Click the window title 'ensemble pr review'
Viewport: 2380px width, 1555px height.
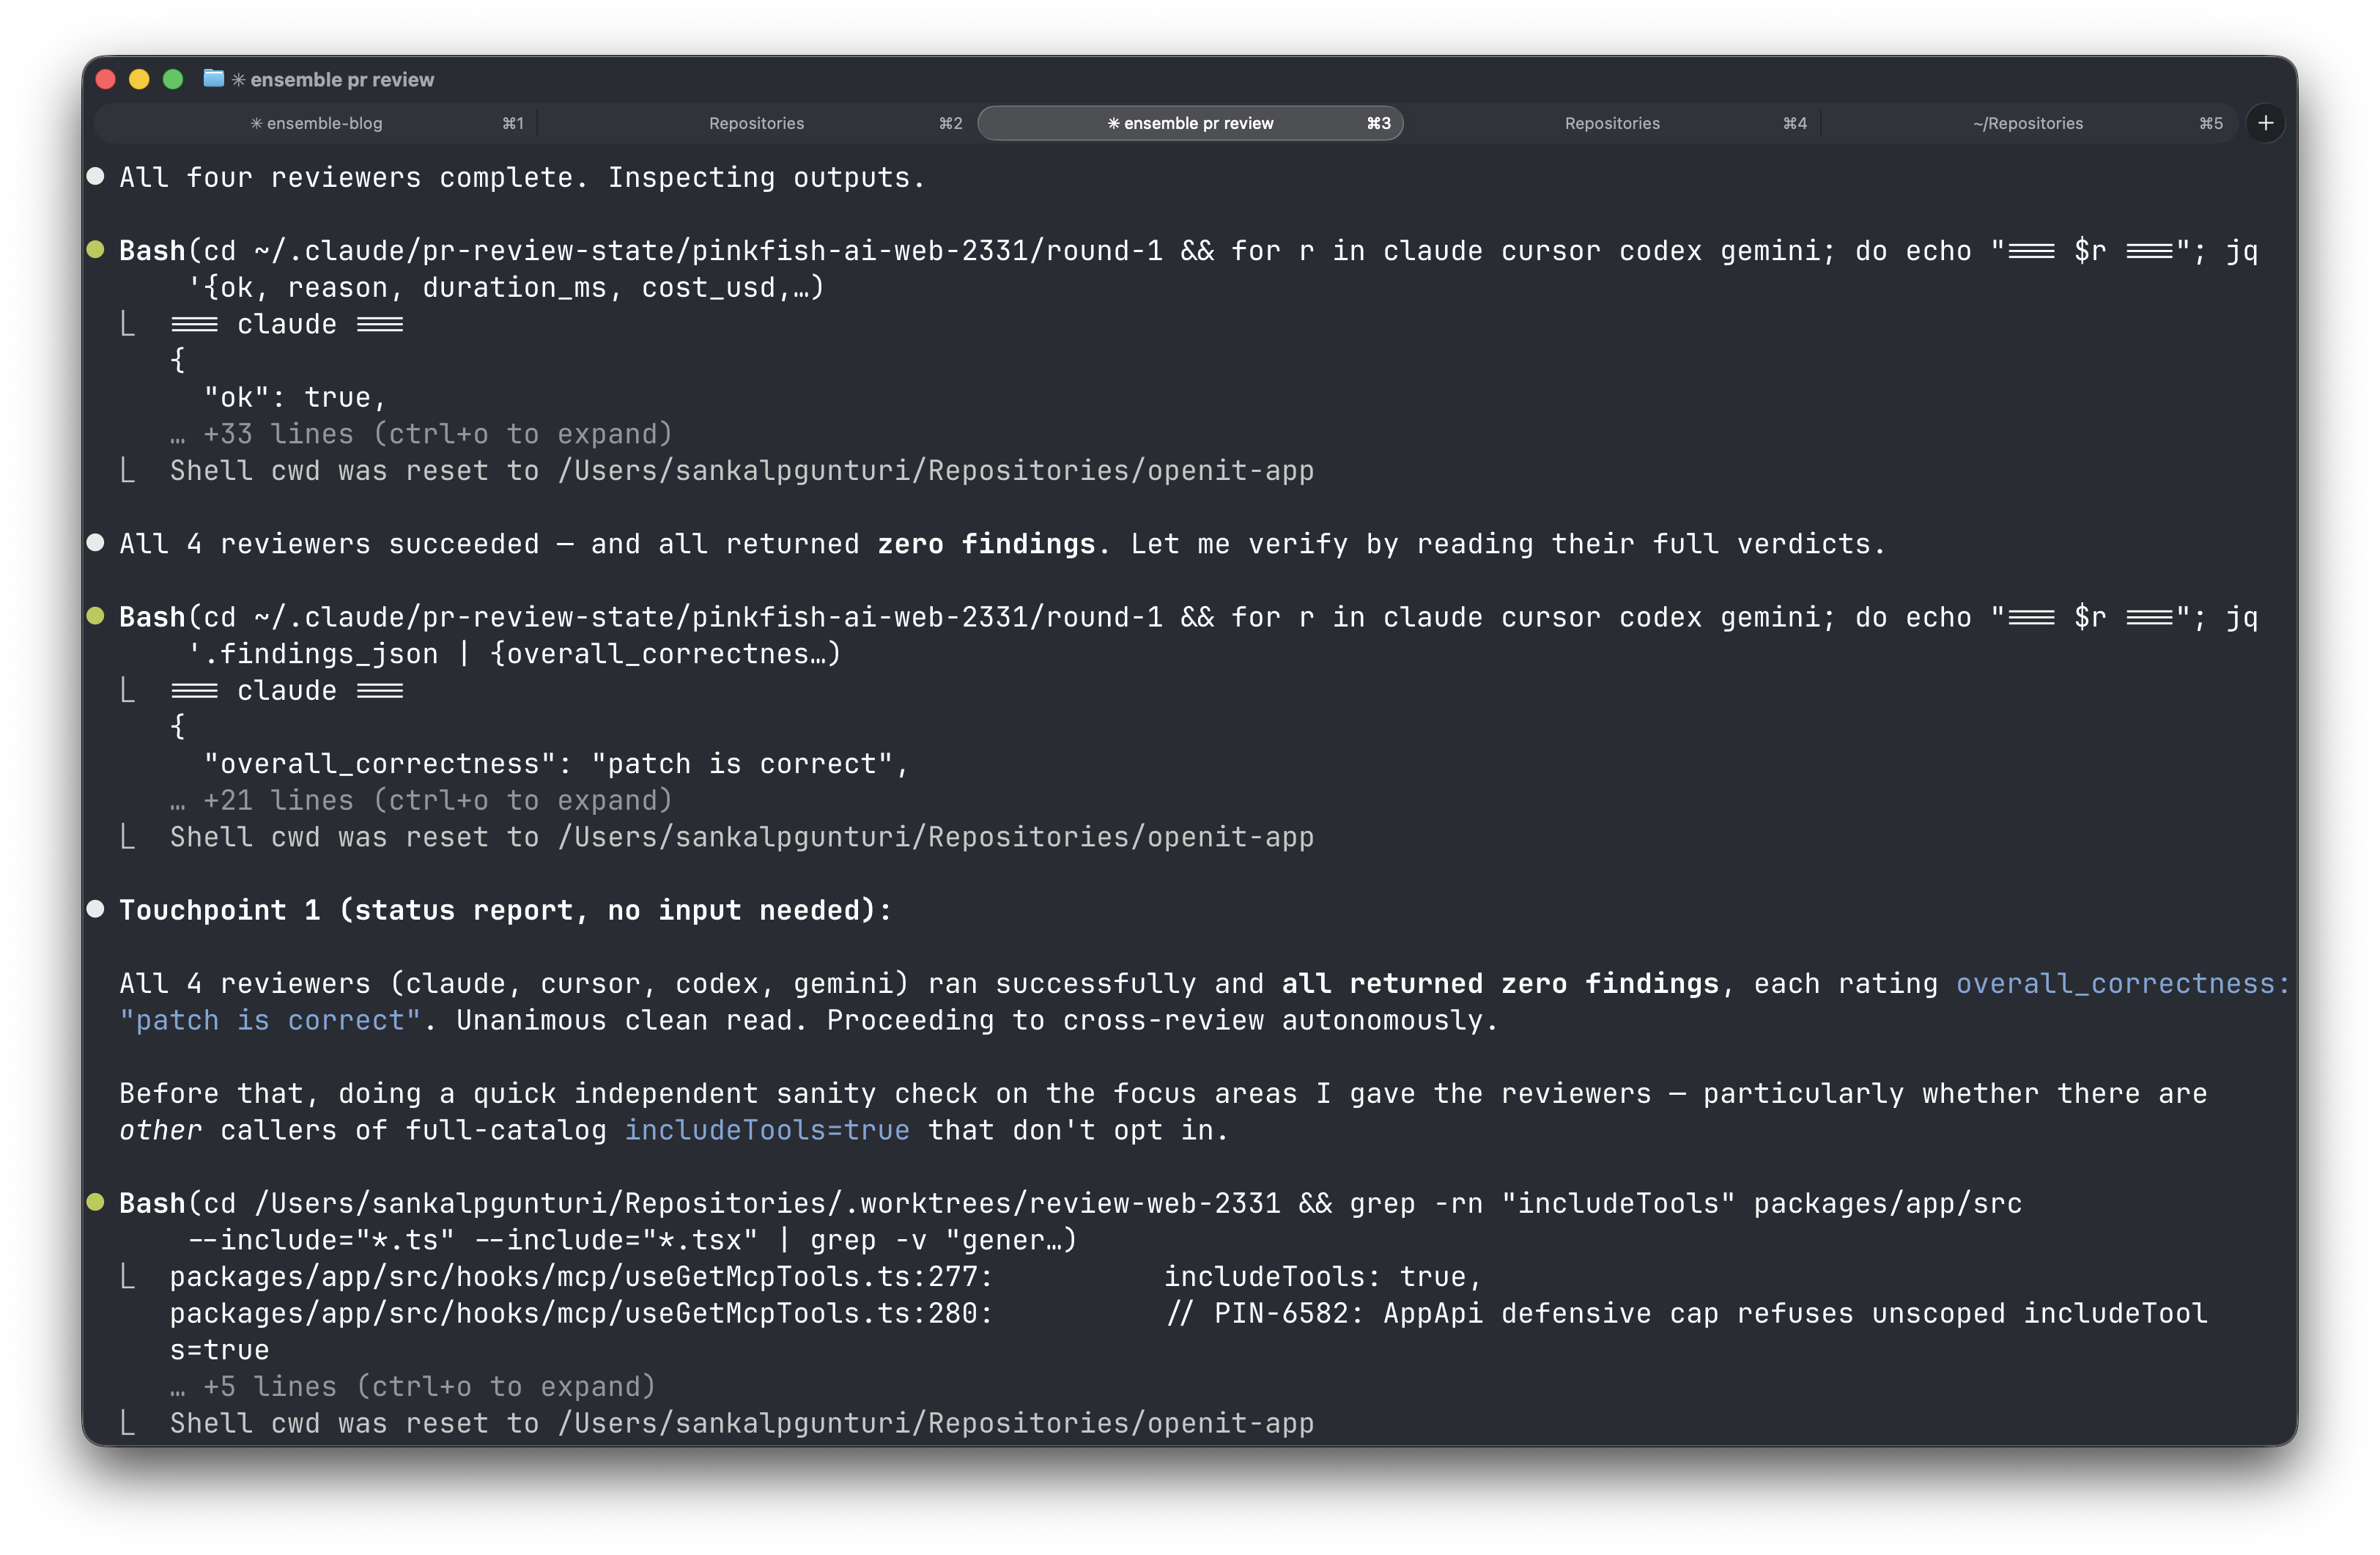342,79
